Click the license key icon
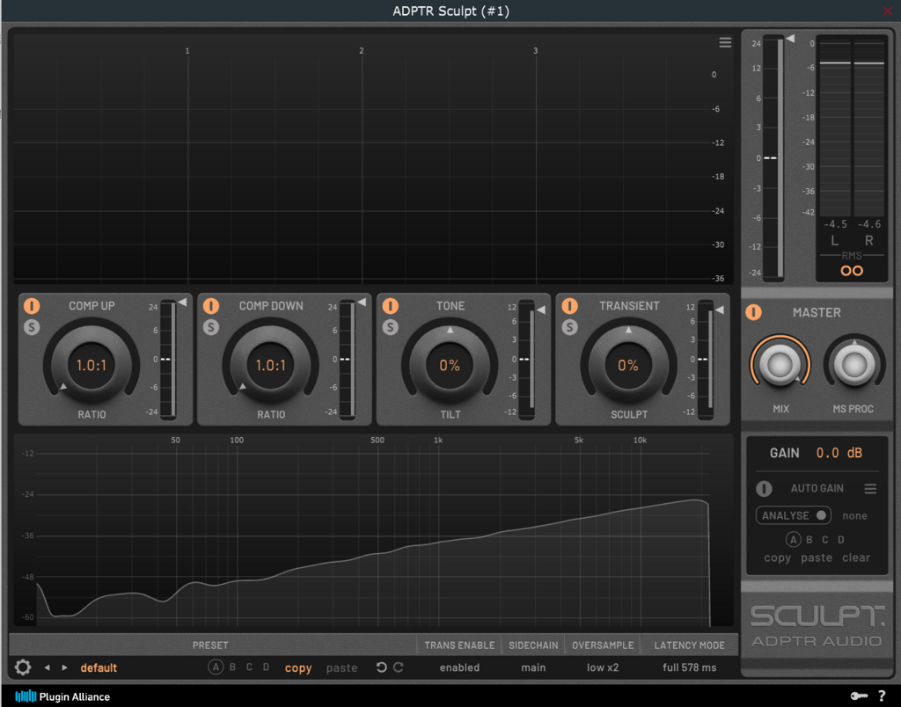The width and height of the screenshot is (901, 707). coord(859,696)
